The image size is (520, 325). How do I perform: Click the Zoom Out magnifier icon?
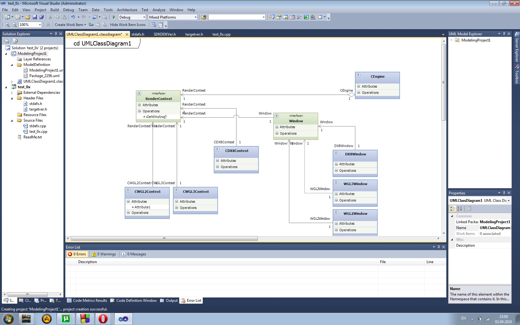pyautogui.click(x=14, y=25)
